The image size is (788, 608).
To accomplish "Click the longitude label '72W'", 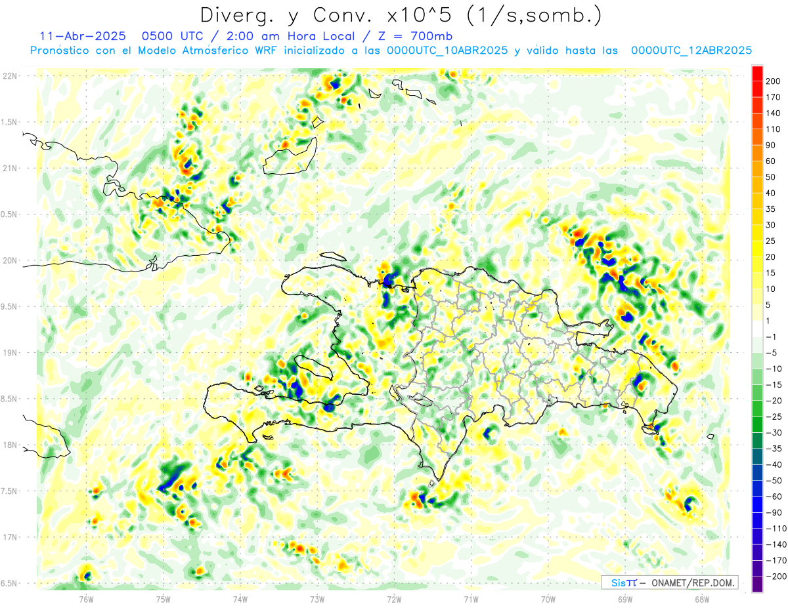I will 394,599.
